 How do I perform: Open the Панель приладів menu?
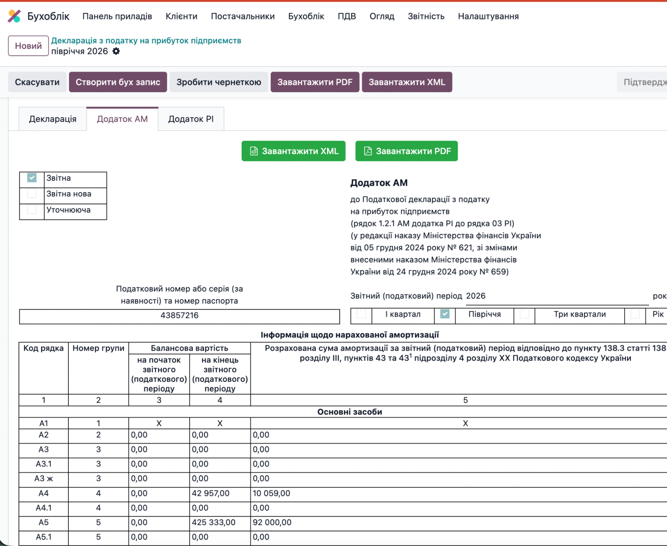(x=117, y=16)
